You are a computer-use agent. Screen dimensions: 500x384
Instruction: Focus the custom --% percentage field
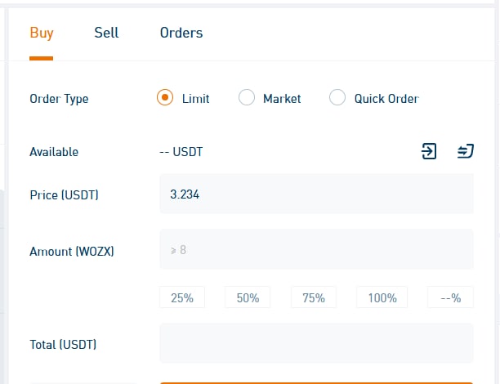(451, 297)
